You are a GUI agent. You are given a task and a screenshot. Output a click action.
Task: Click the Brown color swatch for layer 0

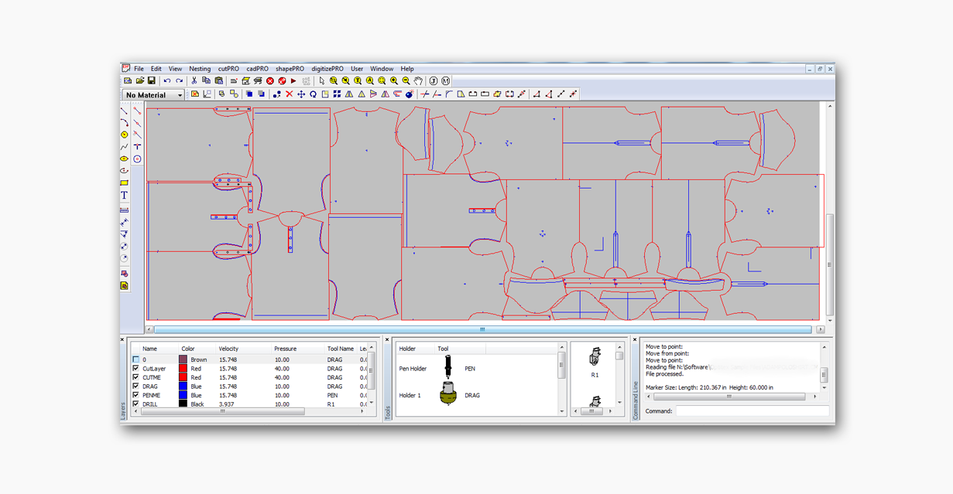(183, 359)
